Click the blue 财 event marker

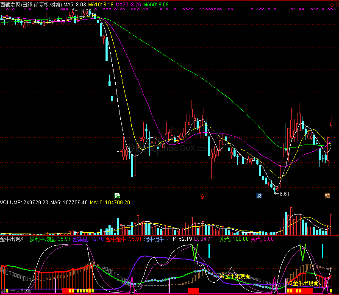(259, 196)
